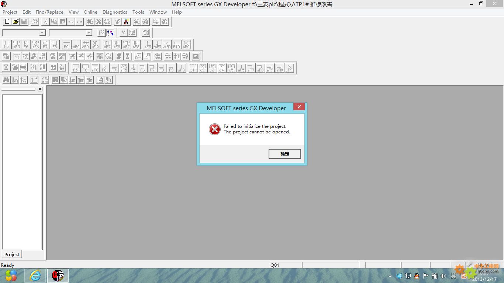Click the Redo arrow icon
The width and height of the screenshot is (504, 283).
[x=79, y=22]
